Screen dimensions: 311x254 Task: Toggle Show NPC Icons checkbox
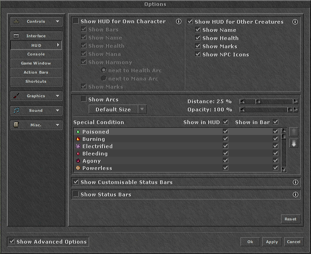pos(198,54)
